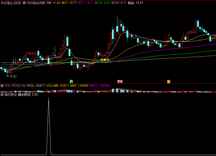Click the yellow 粘★合 signal label
216x156 pixels.
(105, 60)
